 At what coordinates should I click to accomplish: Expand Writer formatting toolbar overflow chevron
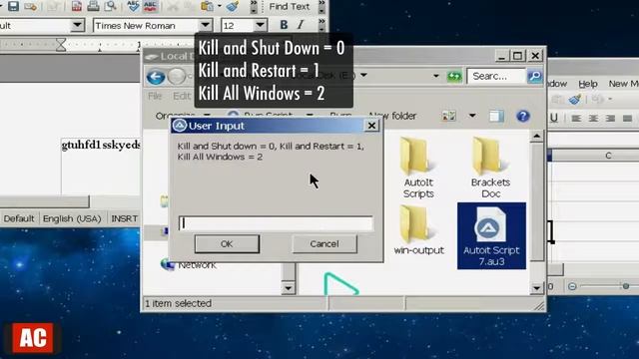[321, 25]
